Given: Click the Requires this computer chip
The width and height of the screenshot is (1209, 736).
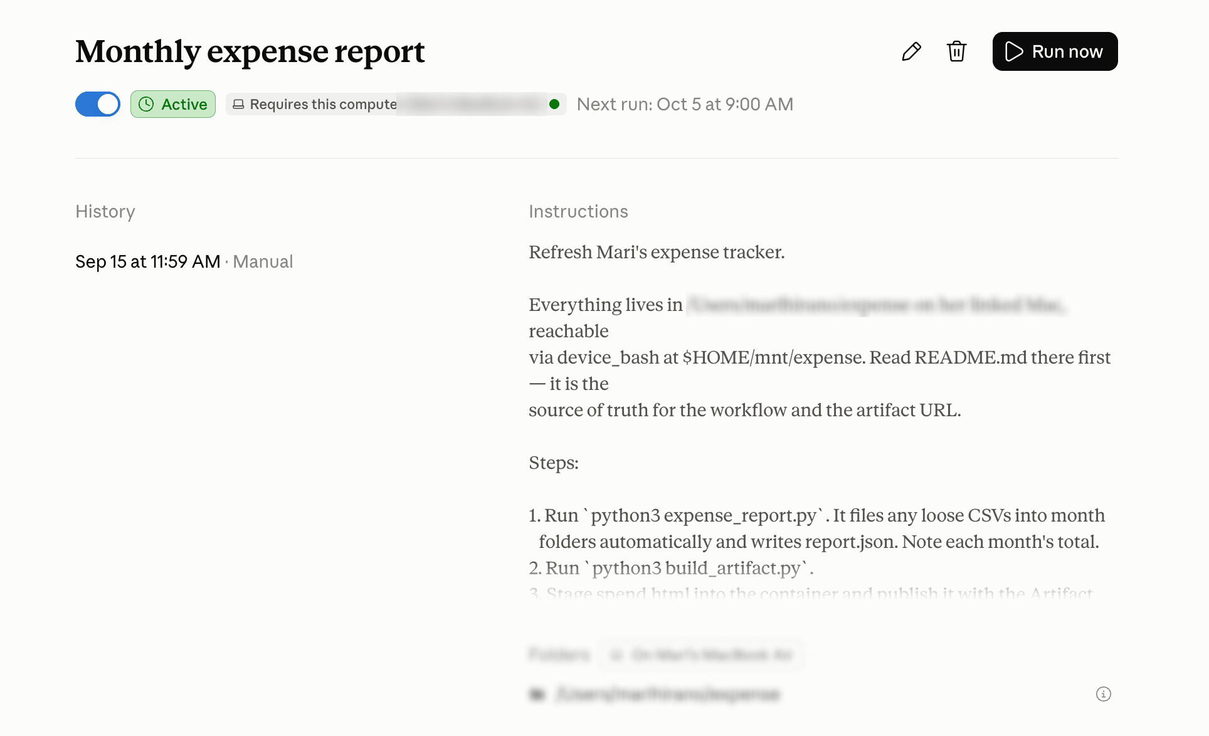Looking at the screenshot, I should 396,104.
